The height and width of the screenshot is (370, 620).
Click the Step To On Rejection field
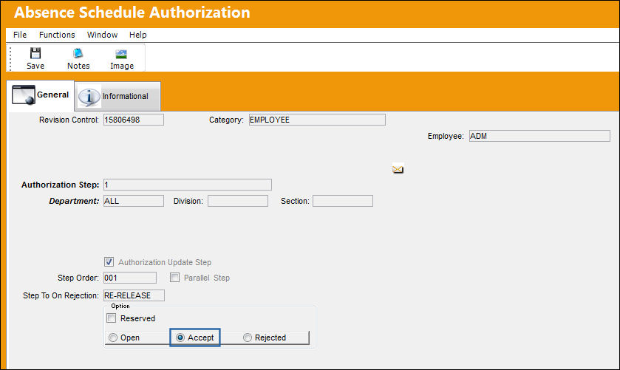(134, 295)
